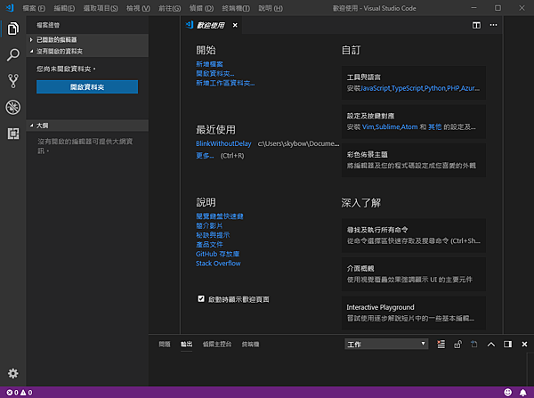534x398 pixels.
Task: Toggle the output scroll lock icon
Action: (x=458, y=344)
